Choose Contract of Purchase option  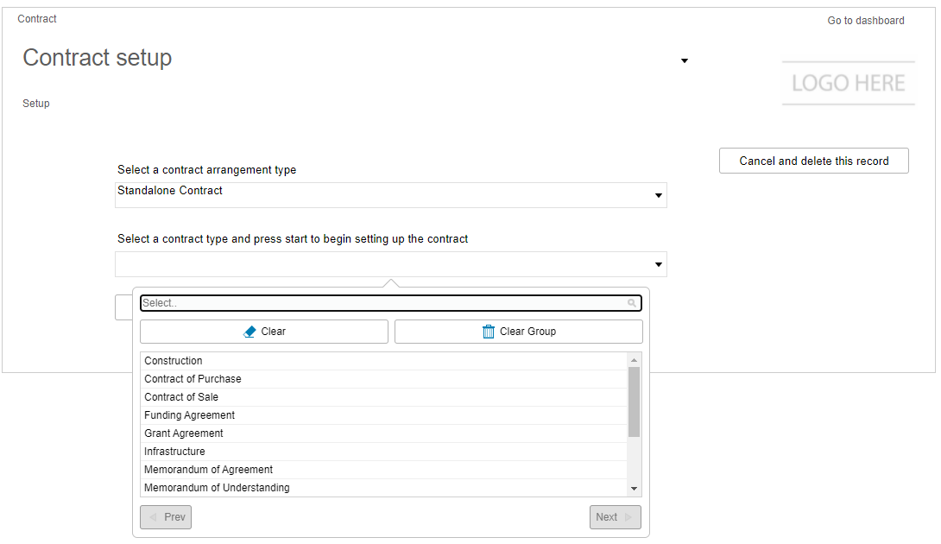point(383,379)
